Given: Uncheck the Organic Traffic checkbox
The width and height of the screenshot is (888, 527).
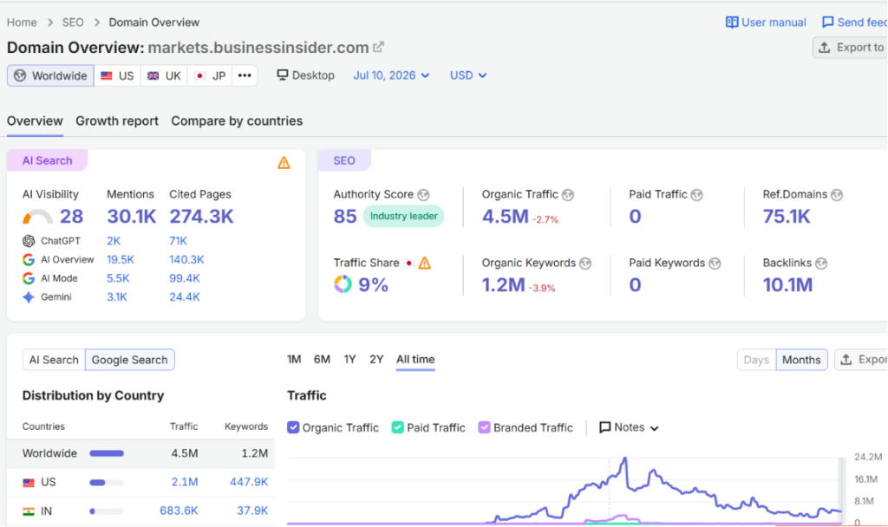Looking at the screenshot, I should [293, 427].
